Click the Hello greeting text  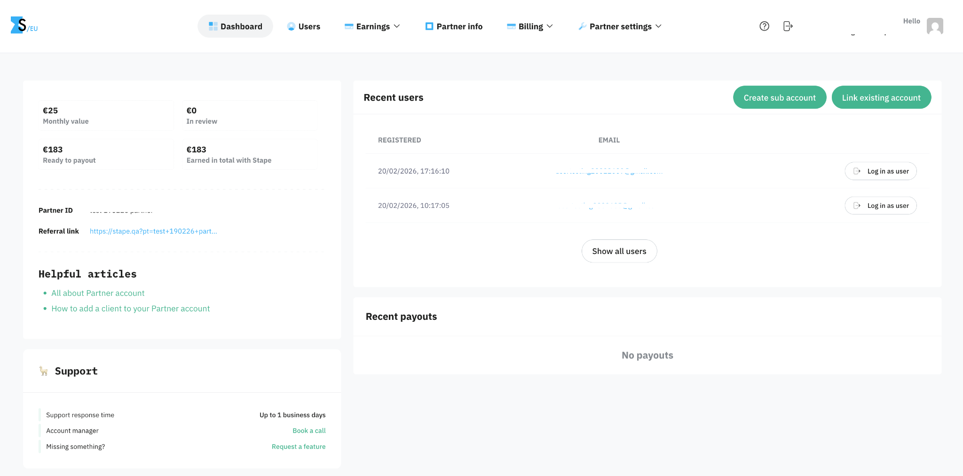coord(912,21)
